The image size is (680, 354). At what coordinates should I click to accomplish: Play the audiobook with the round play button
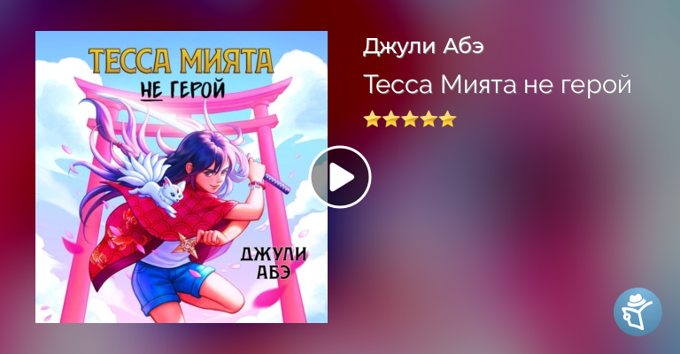pyautogui.click(x=340, y=177)
